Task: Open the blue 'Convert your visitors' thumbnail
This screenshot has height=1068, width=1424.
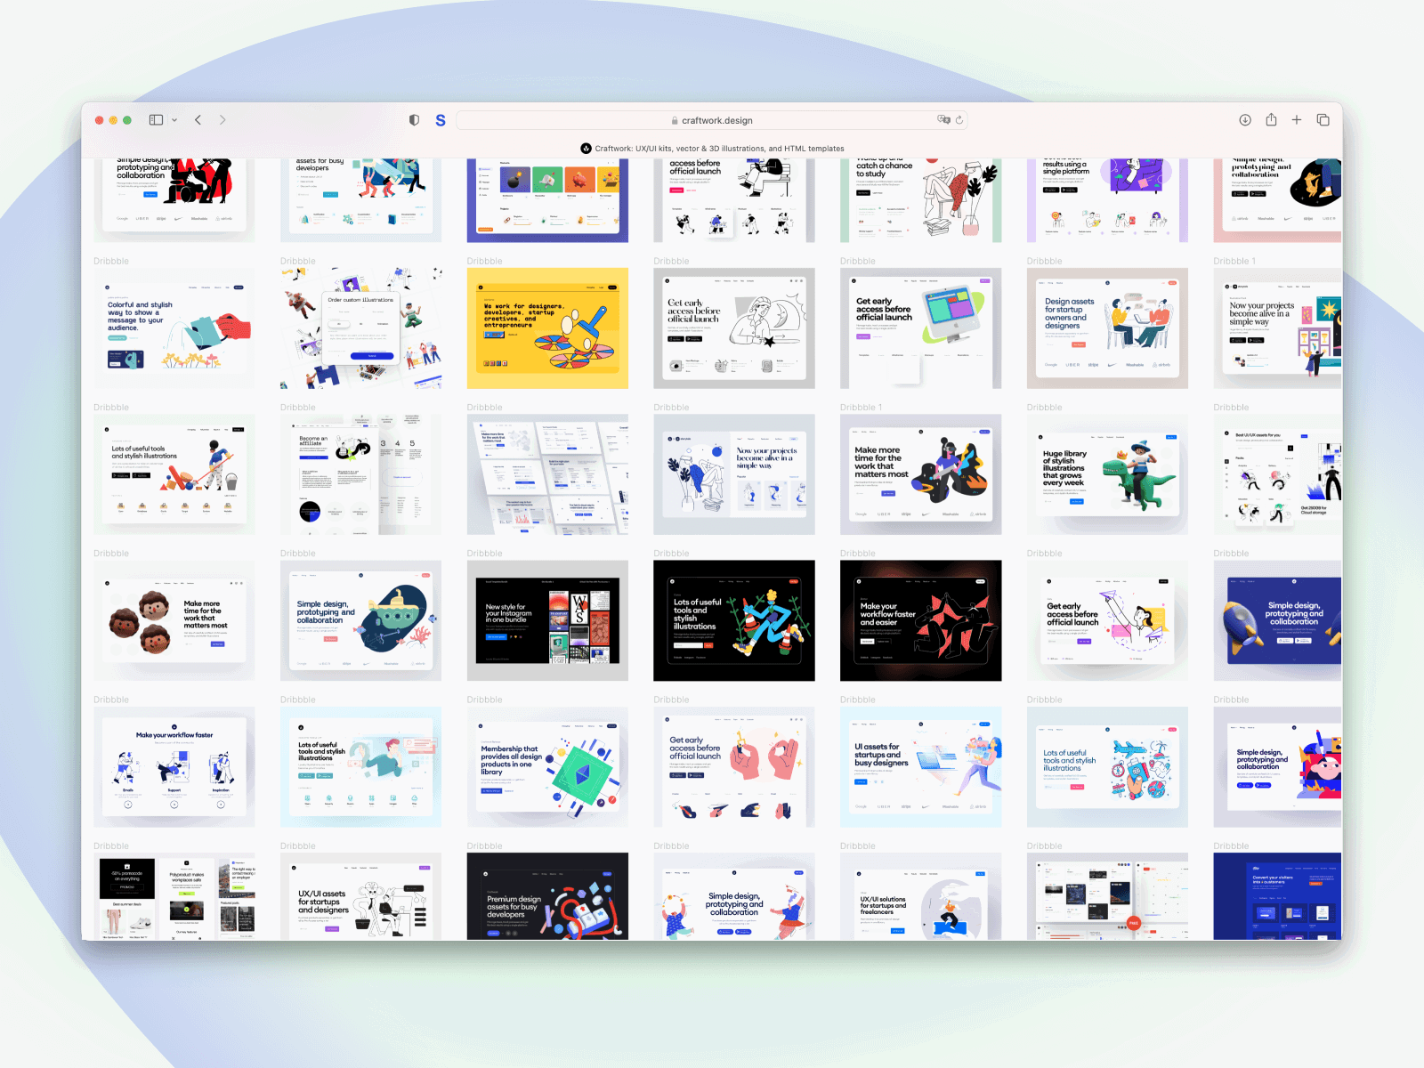Action: click(1277, 896)
